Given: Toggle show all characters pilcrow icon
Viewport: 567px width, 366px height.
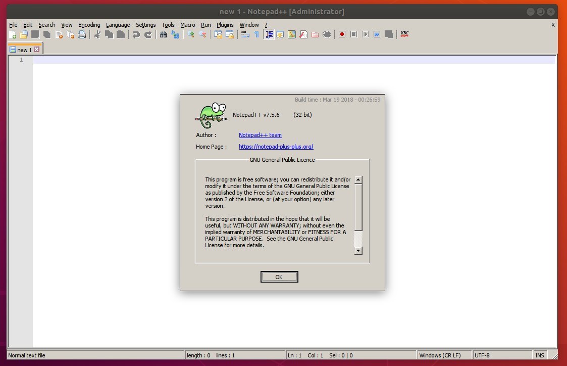Looking at the screenshot, I should pyautogui.click(x=257, y=34).
